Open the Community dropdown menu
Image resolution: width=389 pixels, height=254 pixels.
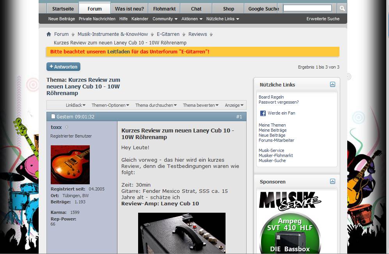tap(165, 19)
